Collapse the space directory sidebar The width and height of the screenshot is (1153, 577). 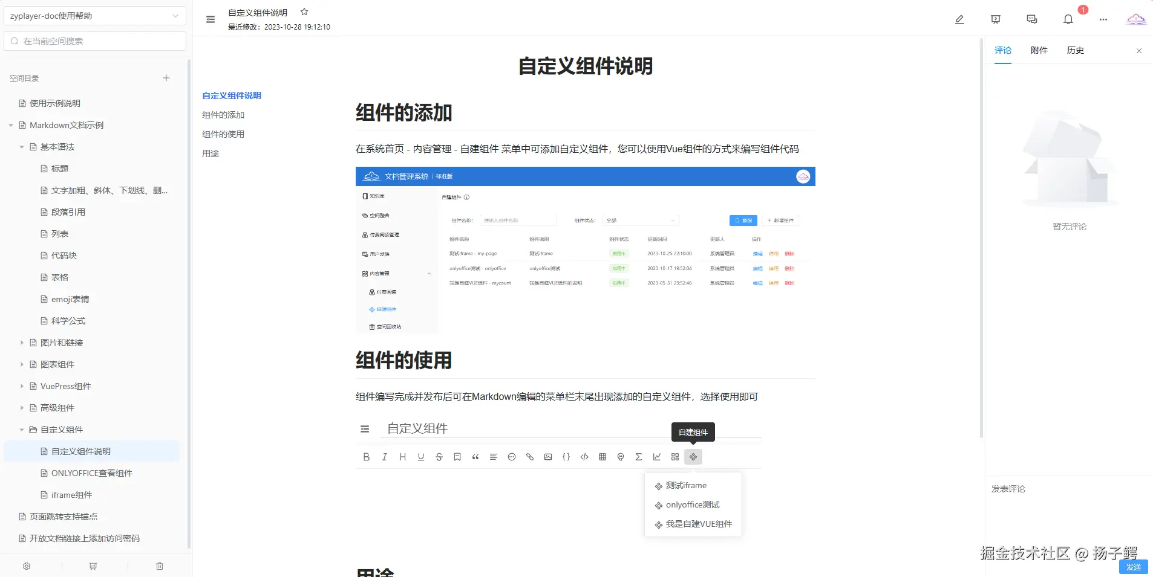(x=210, y=19)
